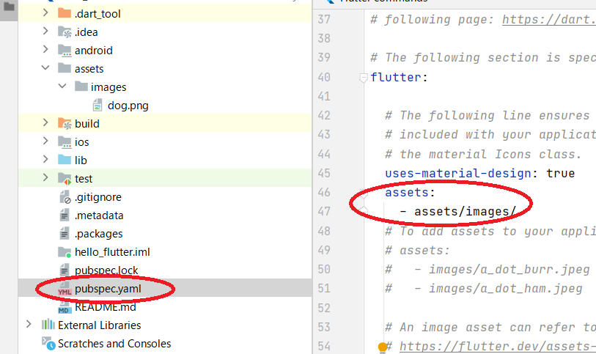Select pubspec.yaml in the project tree
The width and height of the screenshot is (596, 354).
point(108,289)
